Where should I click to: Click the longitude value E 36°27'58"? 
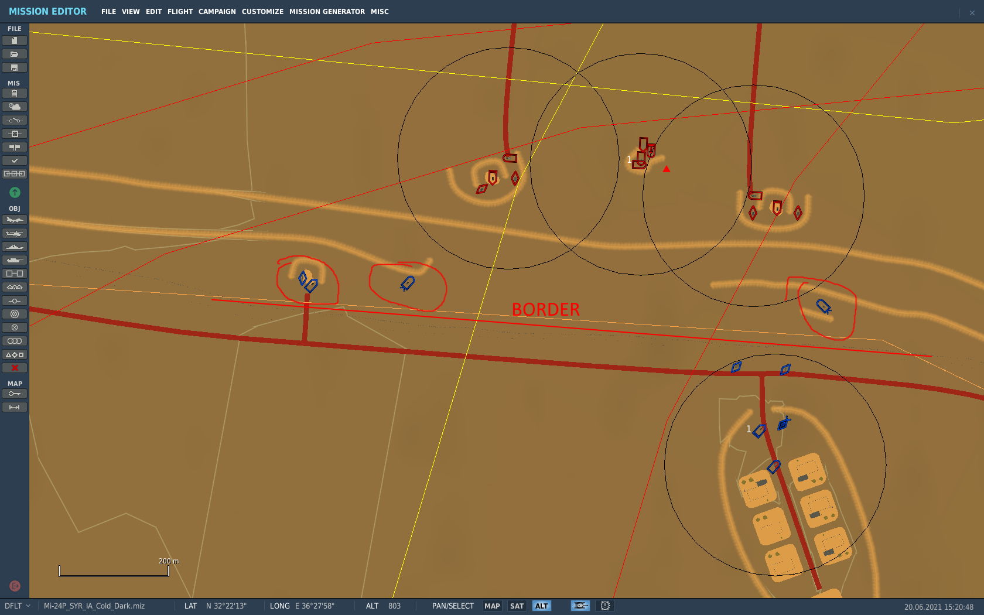tap(315, 606)
